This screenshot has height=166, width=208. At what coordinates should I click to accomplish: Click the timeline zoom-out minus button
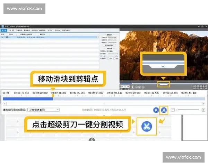[x=172, y=110]
